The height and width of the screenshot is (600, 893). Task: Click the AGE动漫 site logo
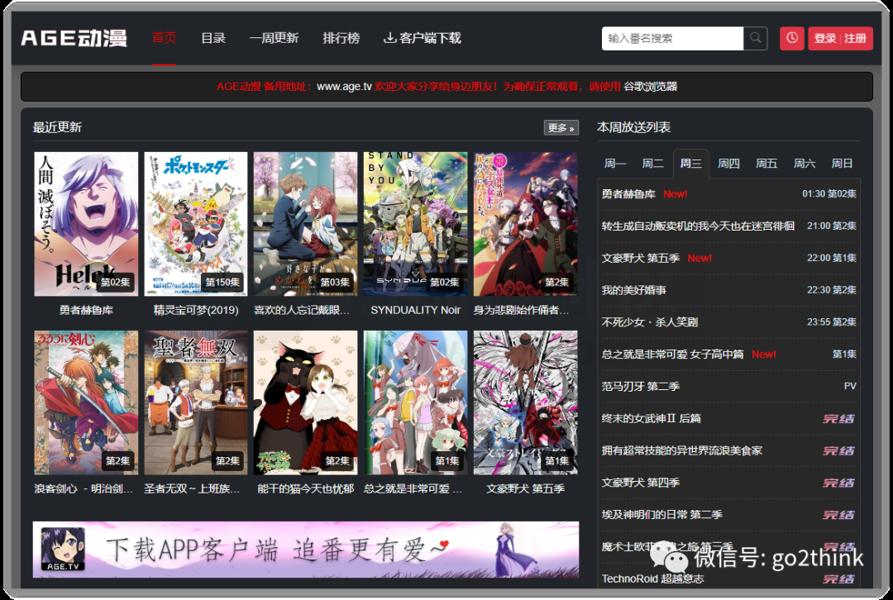pos(74,38)
